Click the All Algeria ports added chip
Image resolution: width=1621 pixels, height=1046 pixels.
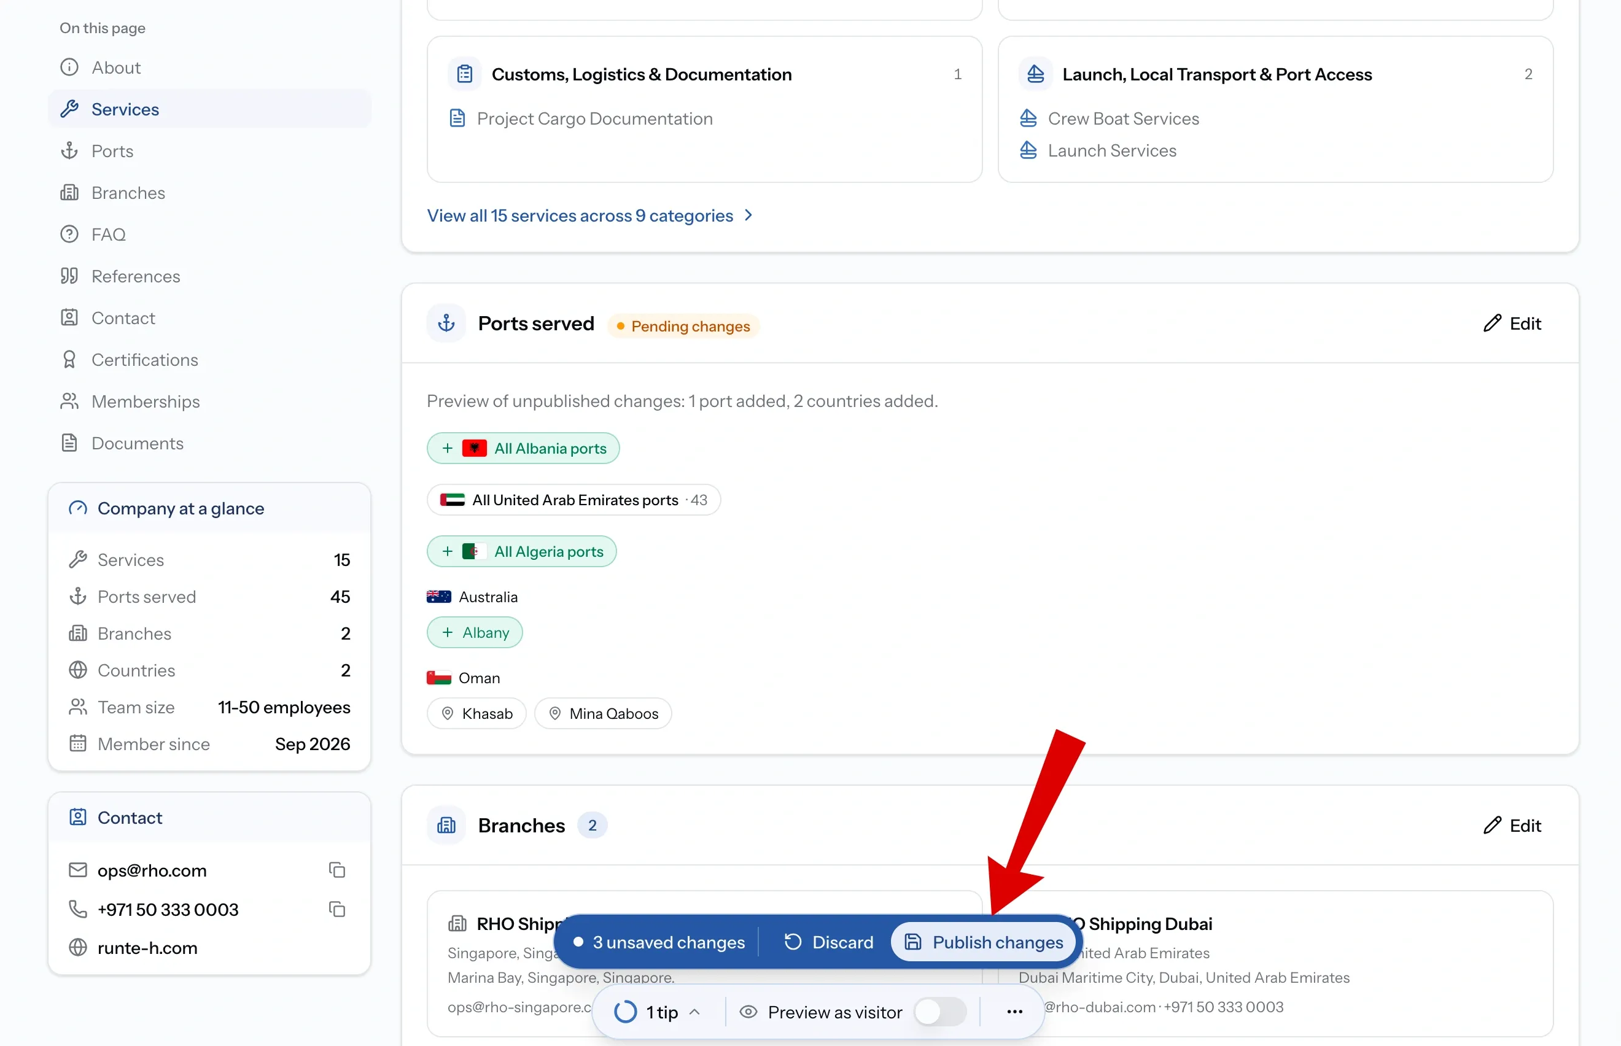(x=522, y=551)
